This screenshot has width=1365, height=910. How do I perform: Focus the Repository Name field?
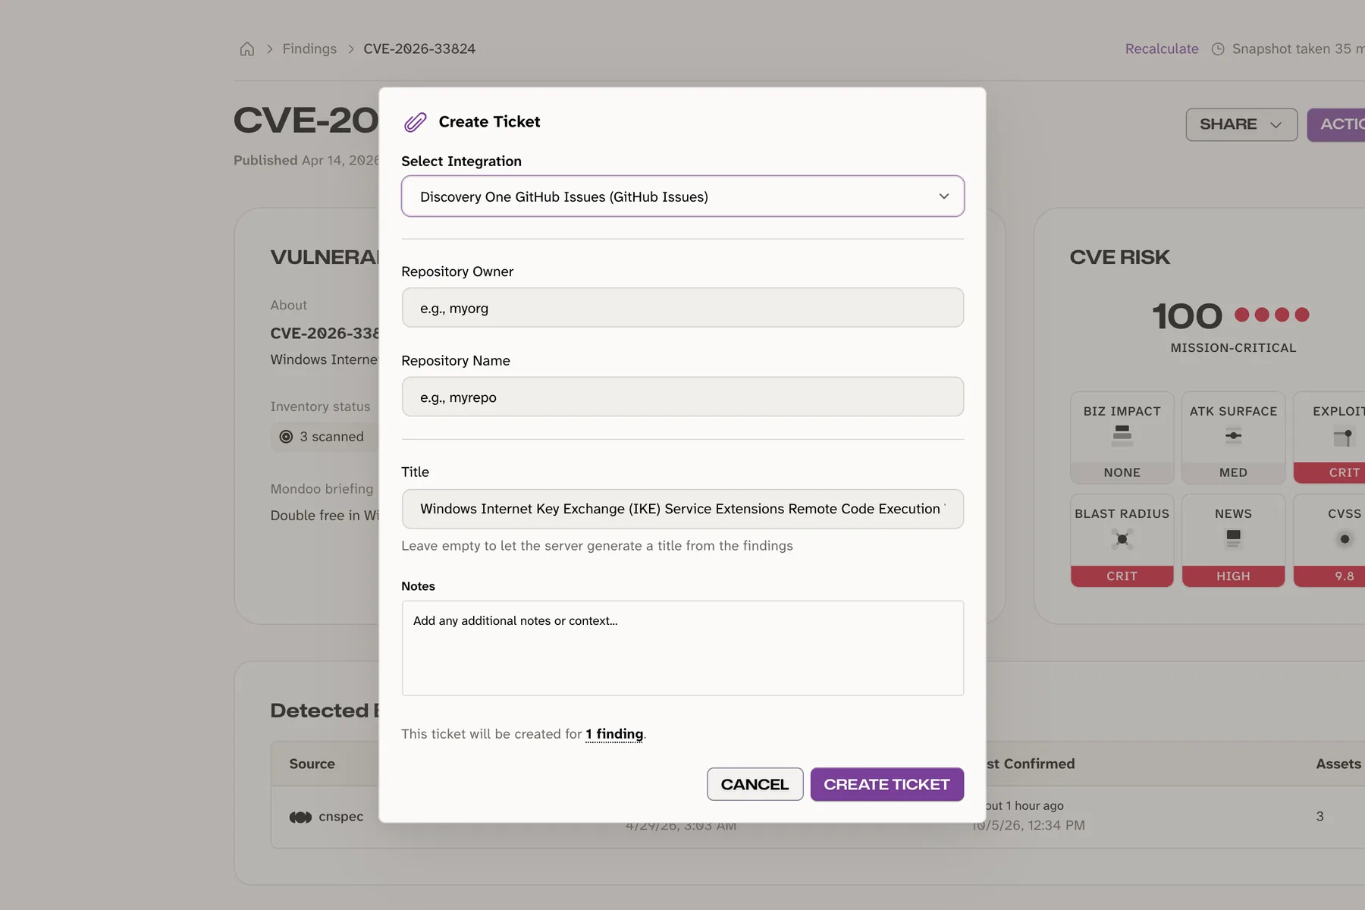[x=682, y=397]
